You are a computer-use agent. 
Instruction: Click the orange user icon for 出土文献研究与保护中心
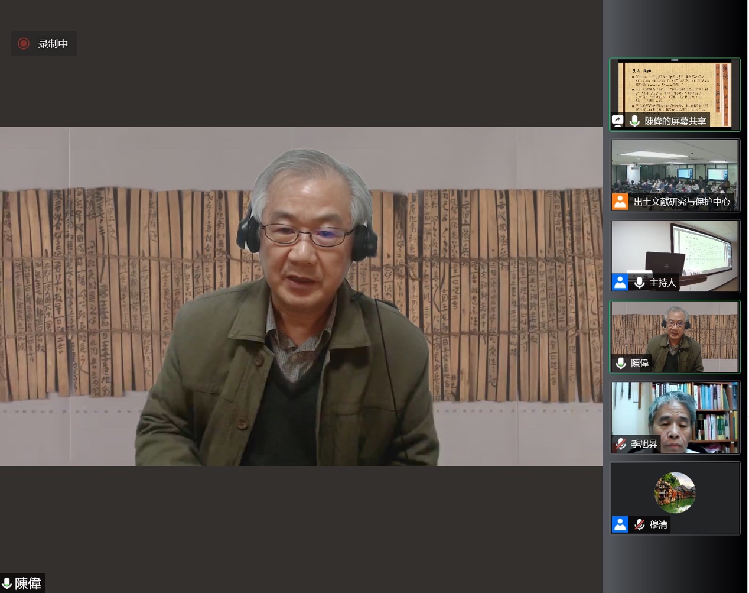[x=620, y=202]
